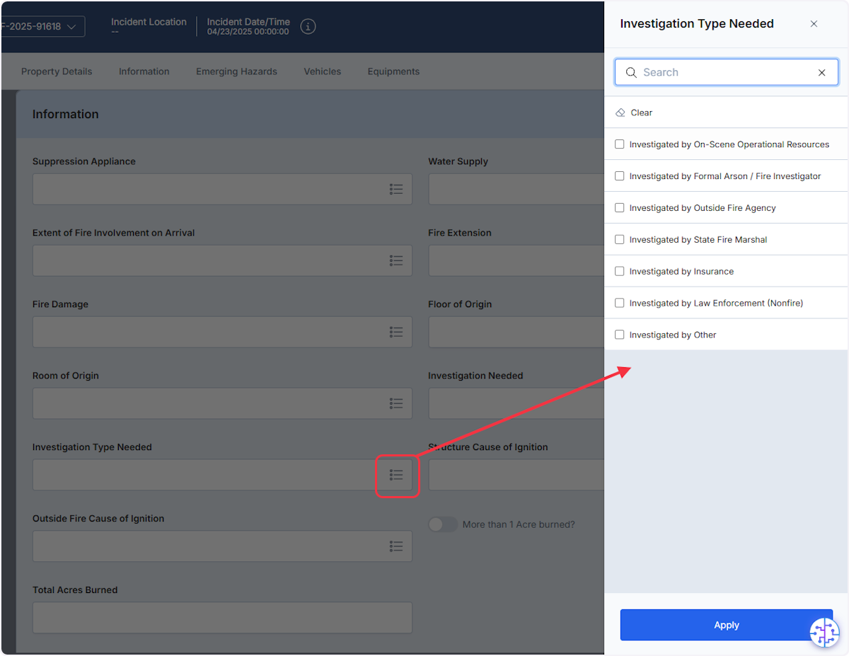Switch to Property Details tab
Image resolution: width=849 pixels, height=656 pixels.
pos(57,71)
